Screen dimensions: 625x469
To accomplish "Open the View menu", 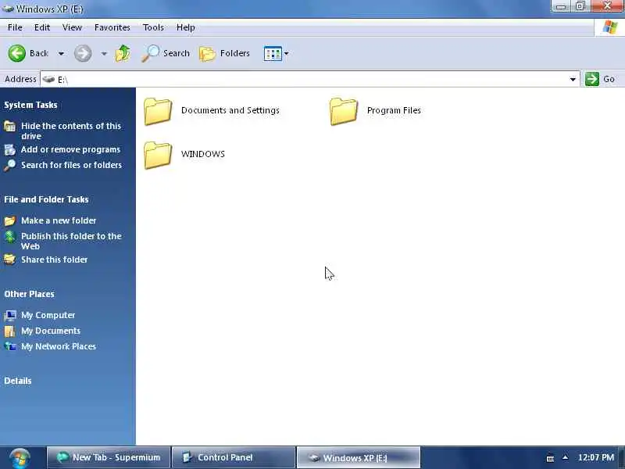I will [72, 27].
